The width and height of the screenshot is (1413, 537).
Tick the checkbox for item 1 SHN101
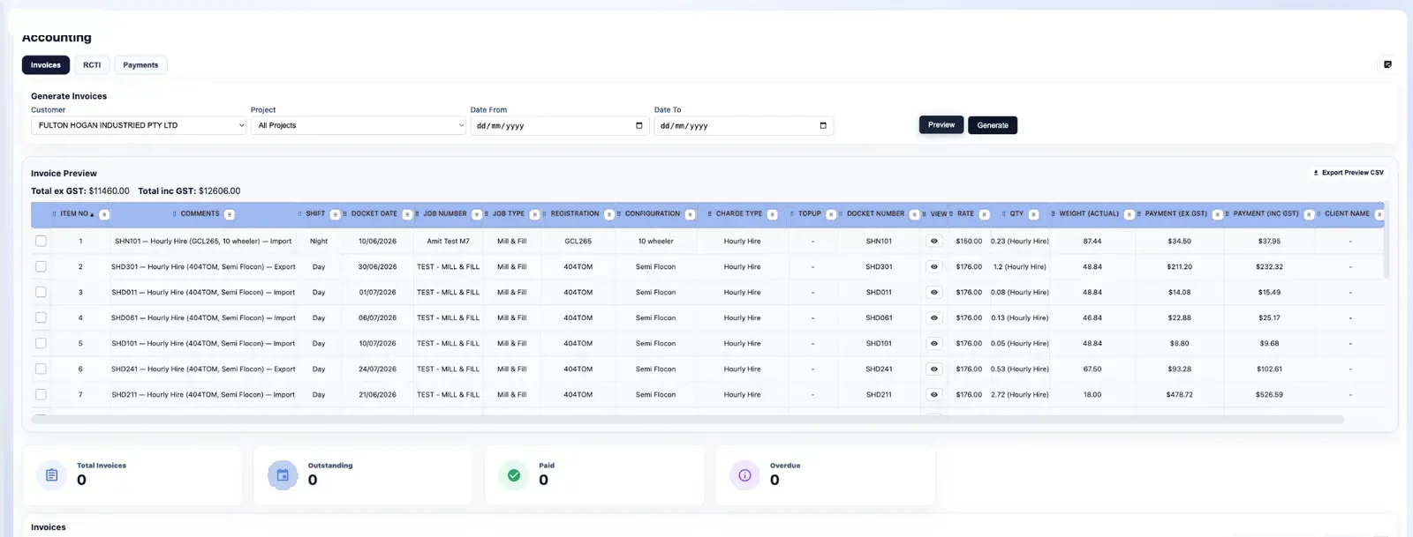(41, 241)
